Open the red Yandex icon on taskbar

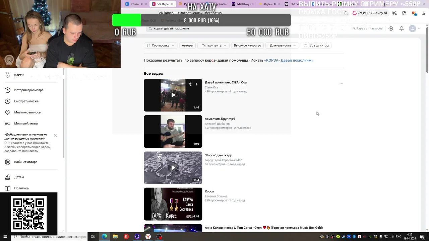pos(126,237)
